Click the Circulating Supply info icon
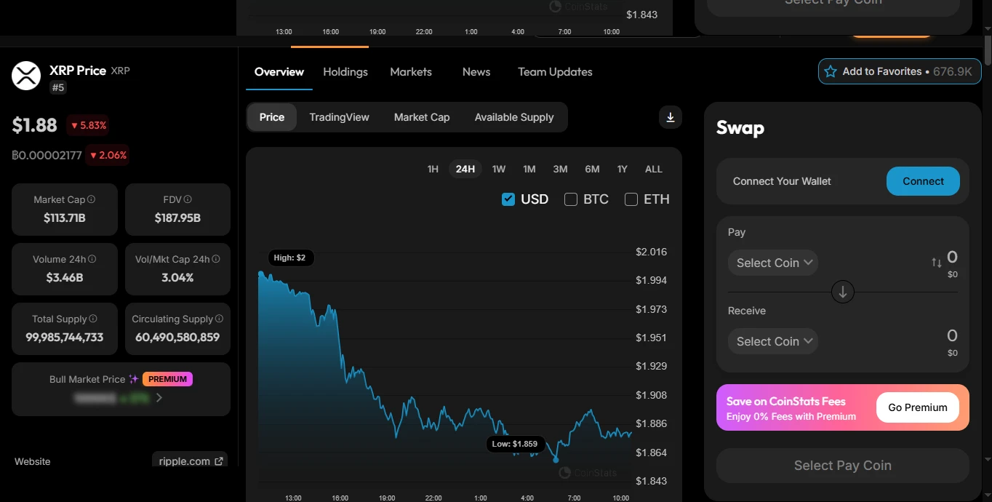Screen dimensions: 992x502 coord(219,319)
